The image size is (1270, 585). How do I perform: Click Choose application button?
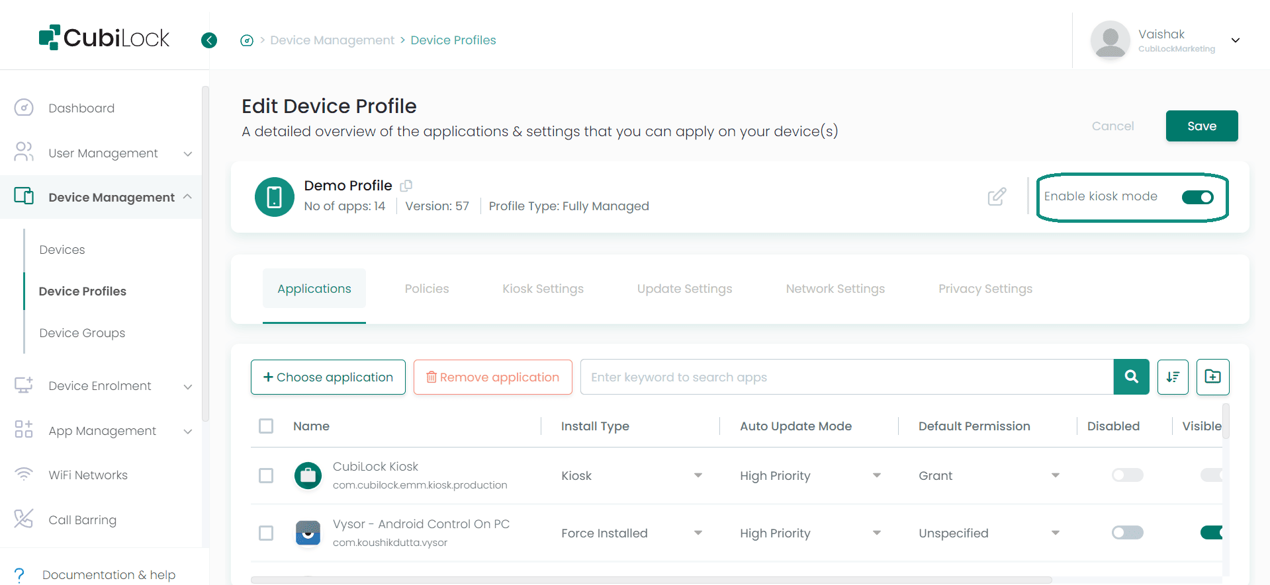(x=328, y=377)
